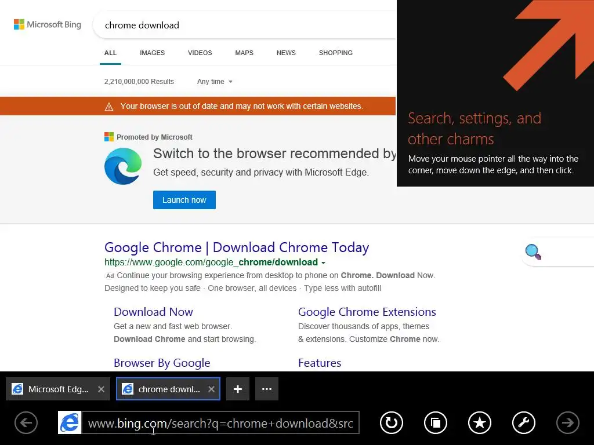Click the Microsoft logo next to Promoted by Microsoft
Viewport: 594px width, 445px height.
pyautogui.click(x=109, y=137)
